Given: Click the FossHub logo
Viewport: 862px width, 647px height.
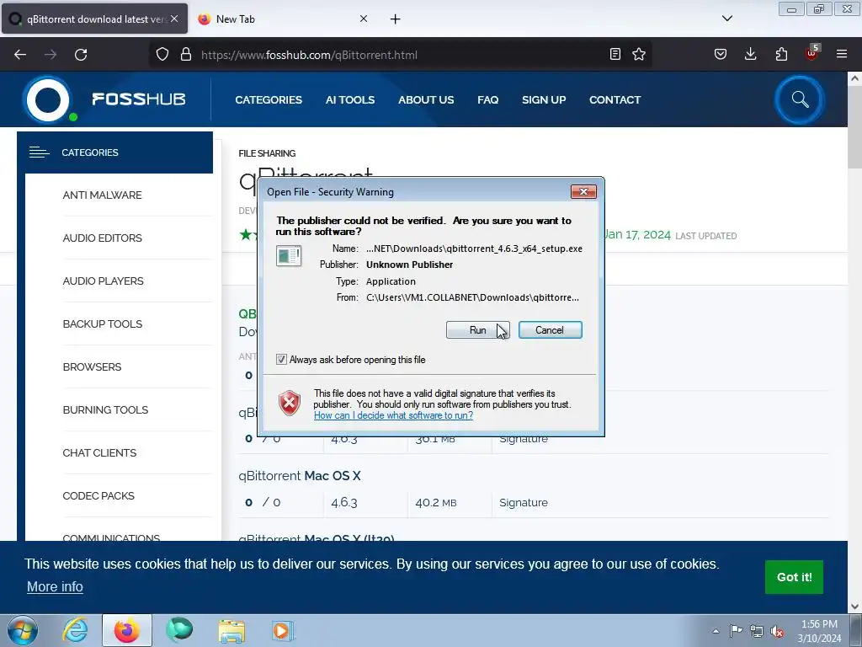Looking at the screenshot, I should click(104, 99).
